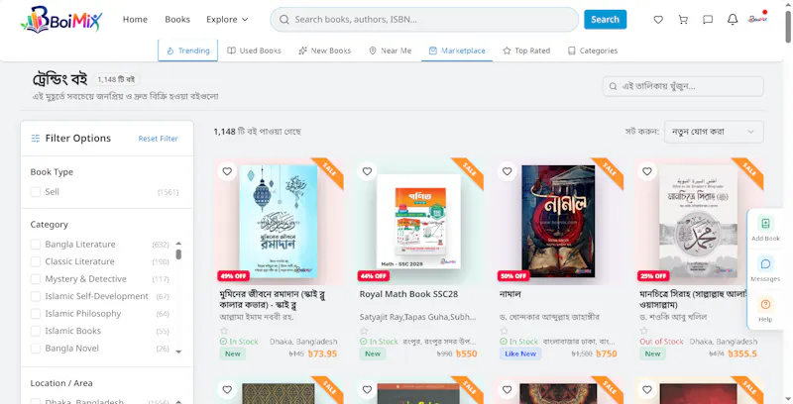Open the Books nav link
Image resolution: width=793 pixels, height=404 pixels.
click(x=177, y=20)
